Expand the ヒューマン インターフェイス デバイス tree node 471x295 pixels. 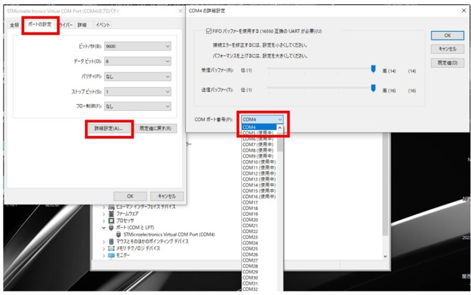104,207
